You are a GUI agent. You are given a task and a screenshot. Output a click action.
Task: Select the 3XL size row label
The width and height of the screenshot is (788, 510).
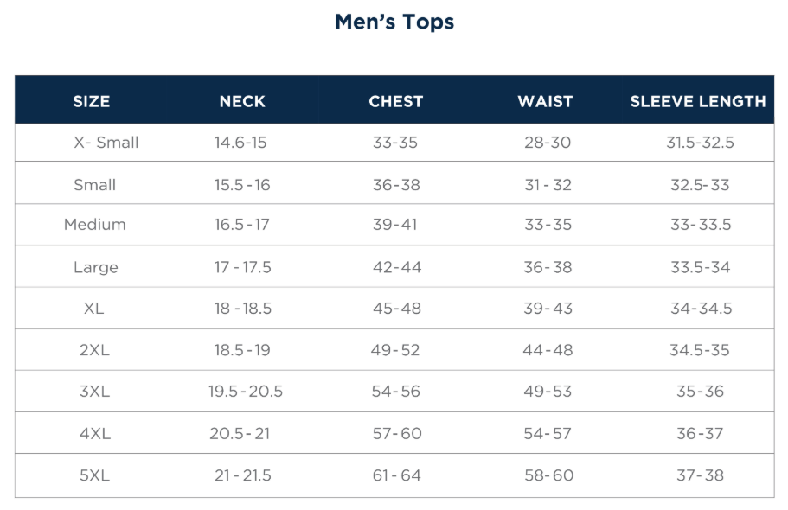95,392
